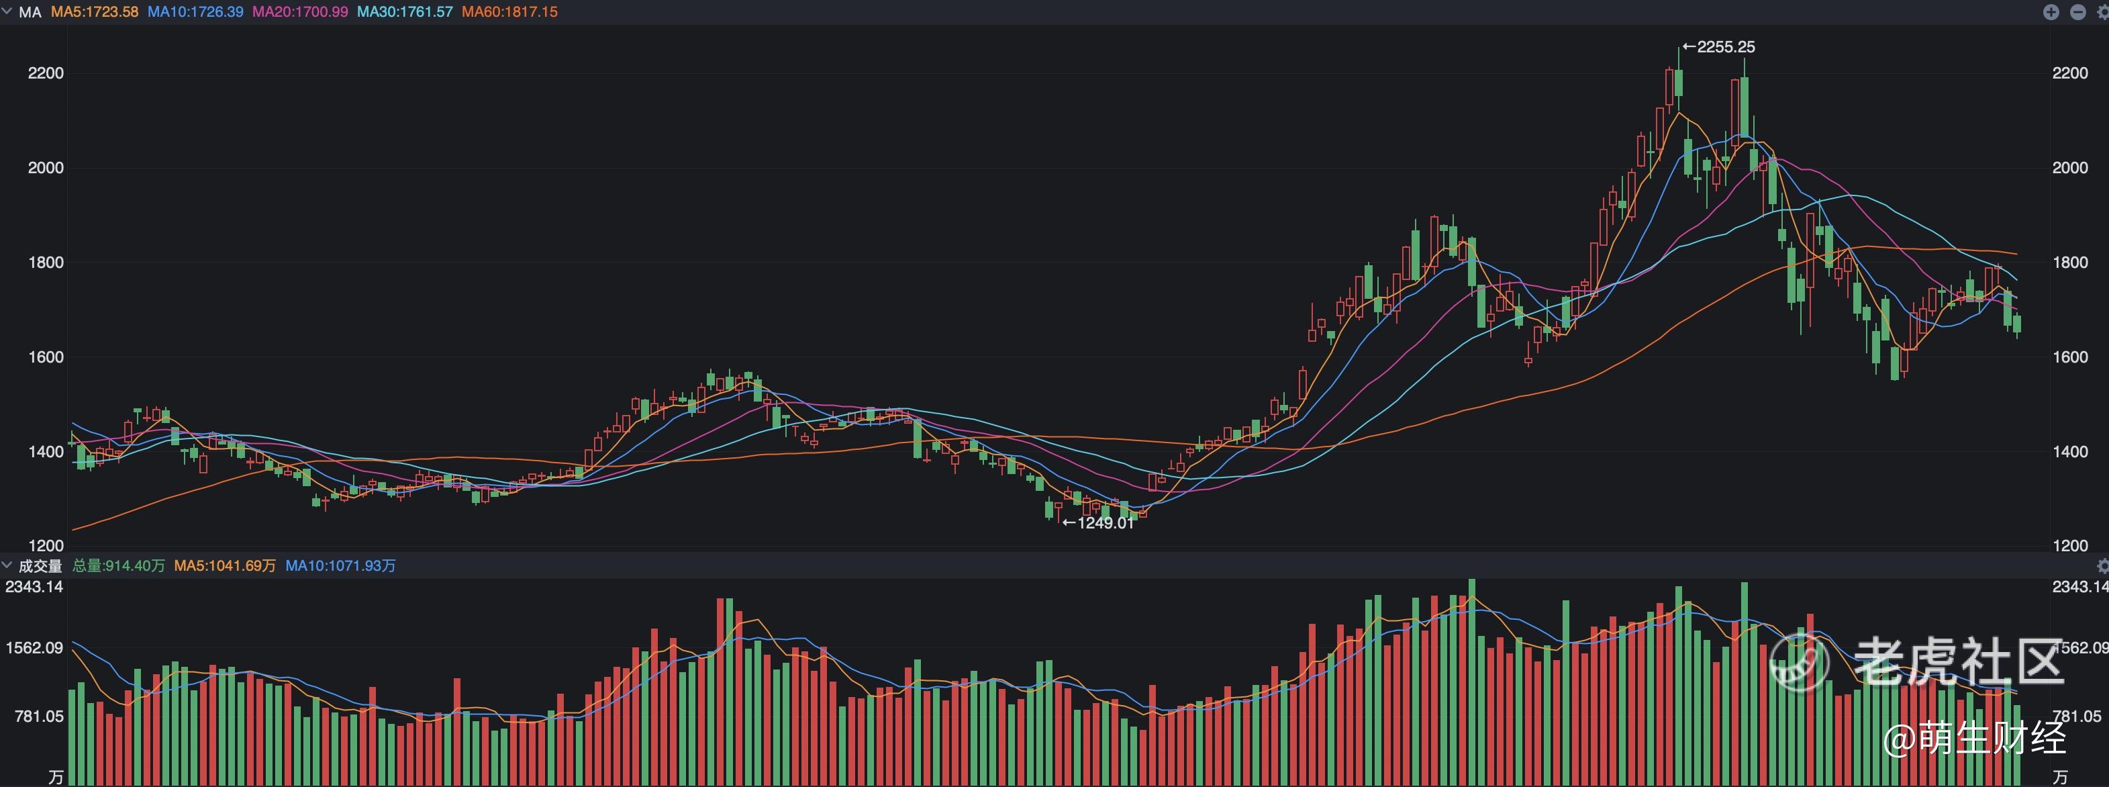Screen dimensions: 2109x787
Task: Open the 成交量 volume panel settings gear
Action: 2102,566
